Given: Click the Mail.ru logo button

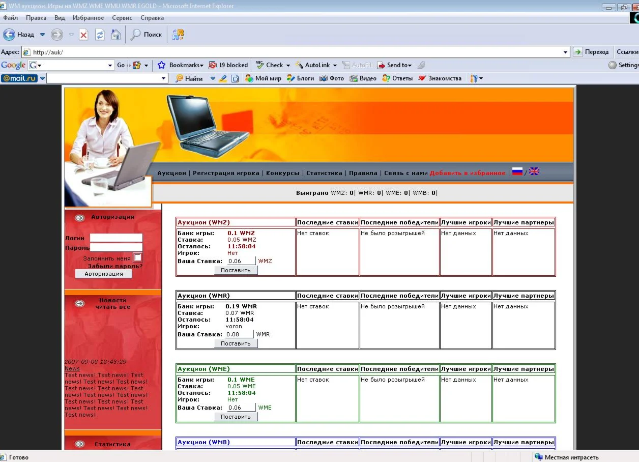Looking at the screenshot, I should pos(19,78).
